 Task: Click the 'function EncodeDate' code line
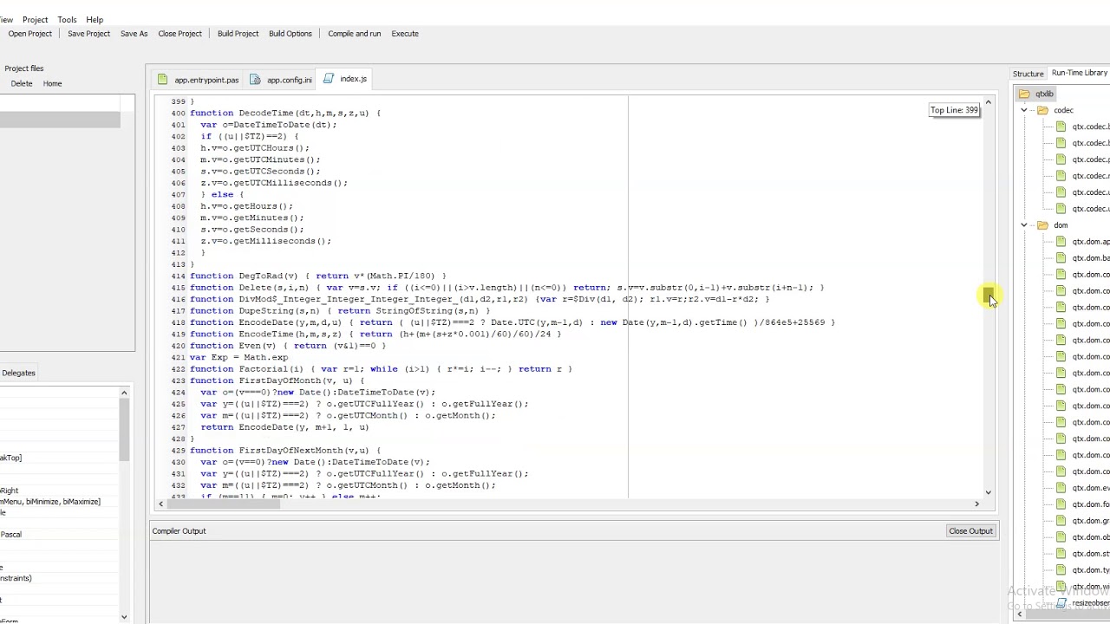[512, 322]
